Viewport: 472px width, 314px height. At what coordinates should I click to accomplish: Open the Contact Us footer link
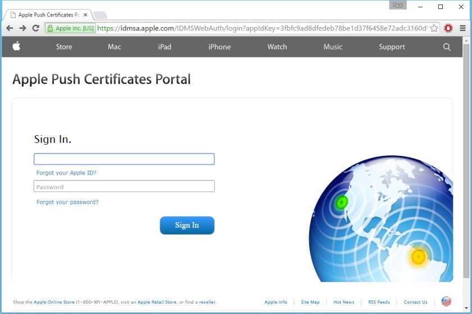point(415,302)
